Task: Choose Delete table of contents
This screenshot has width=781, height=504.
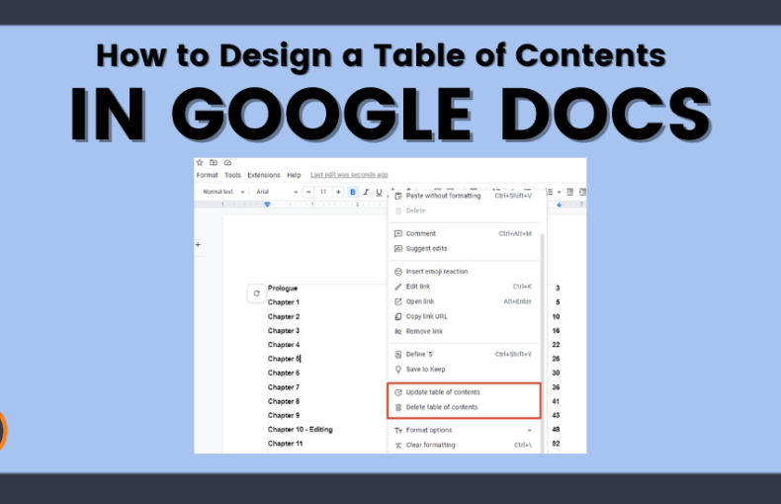Action: coord(442,407)
